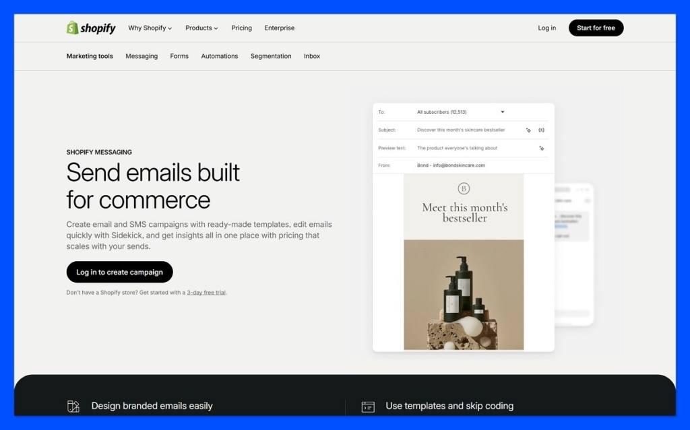Click the Design branded emails easily heading
This screenshot has width=690, height=430.
[x=152, y=406]
